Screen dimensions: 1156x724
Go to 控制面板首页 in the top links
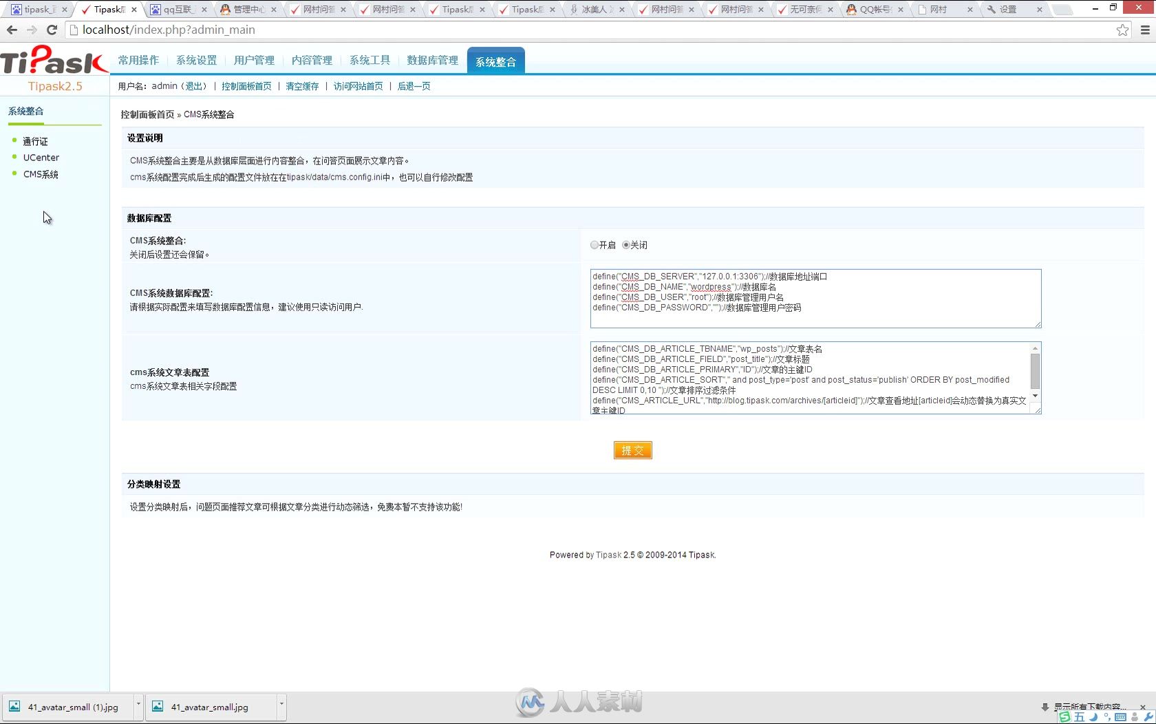[246, 86]
